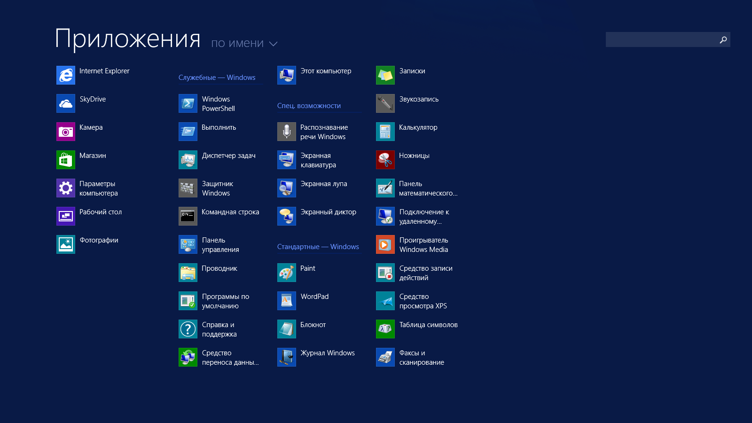Open Защитник Windows icon
752x423 pixels.
point(188,188)
